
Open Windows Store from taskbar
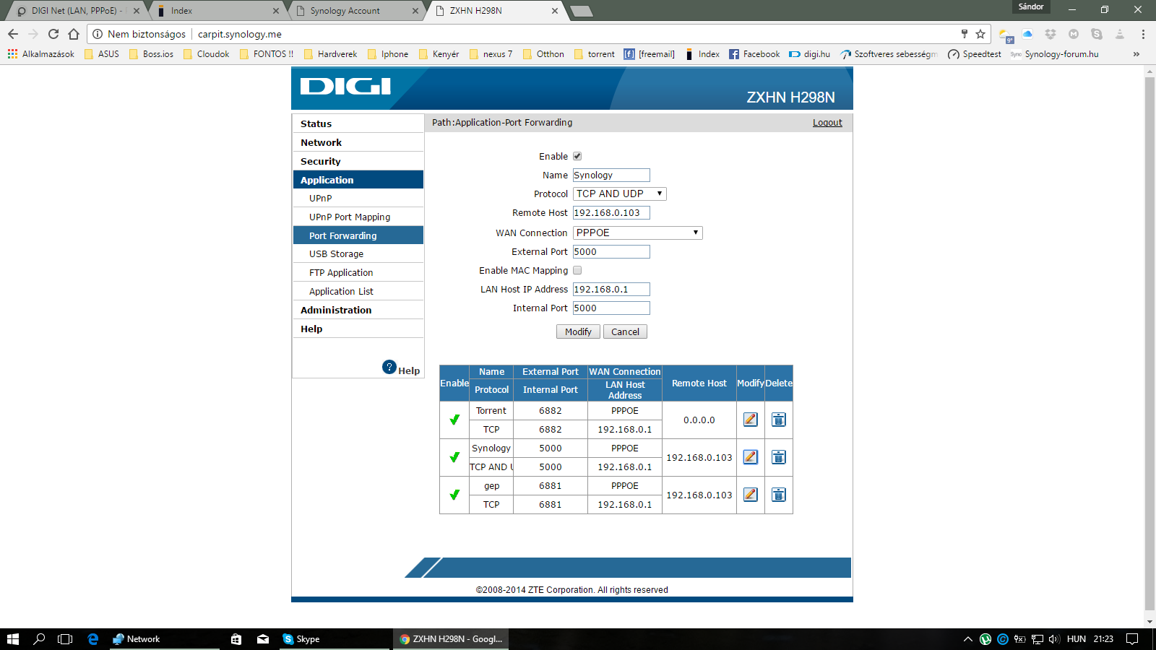tap(236, 639)
